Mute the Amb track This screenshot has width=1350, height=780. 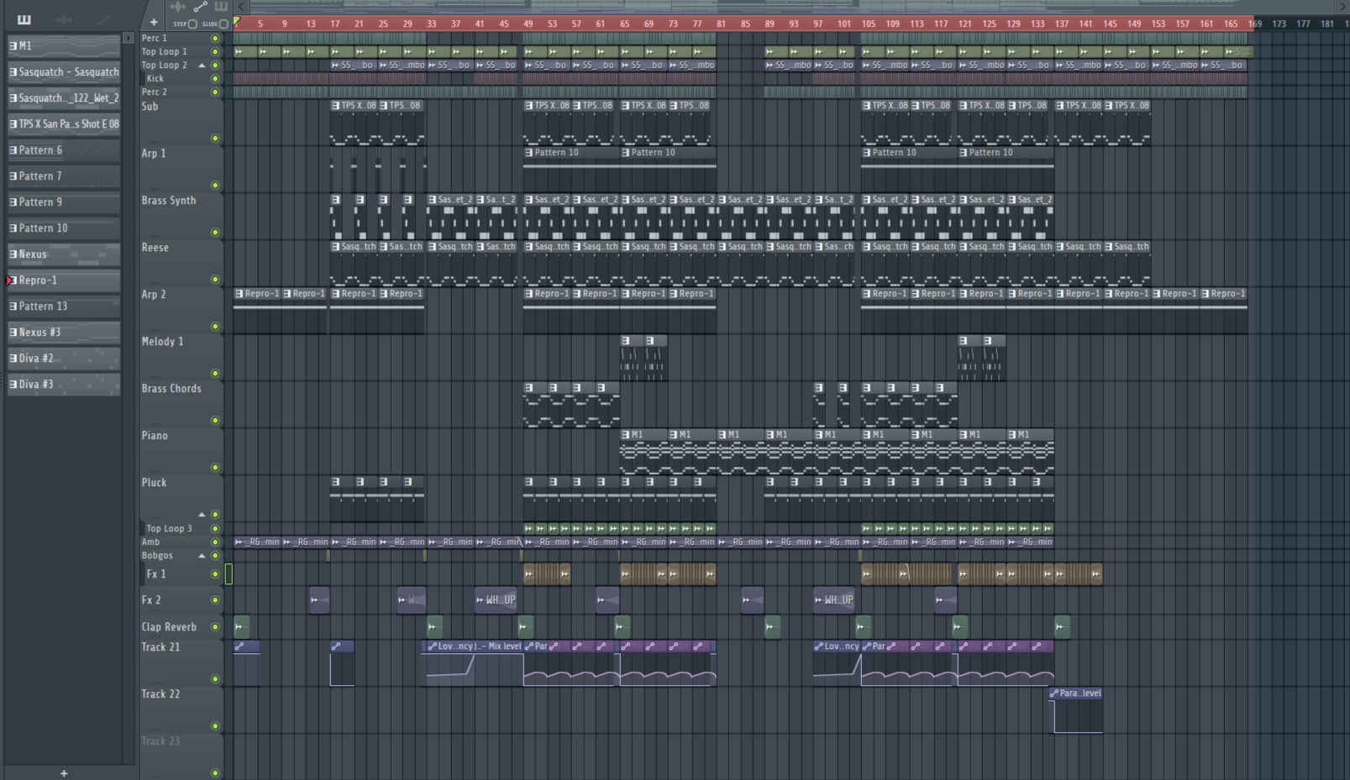click(x=215, y=542)
